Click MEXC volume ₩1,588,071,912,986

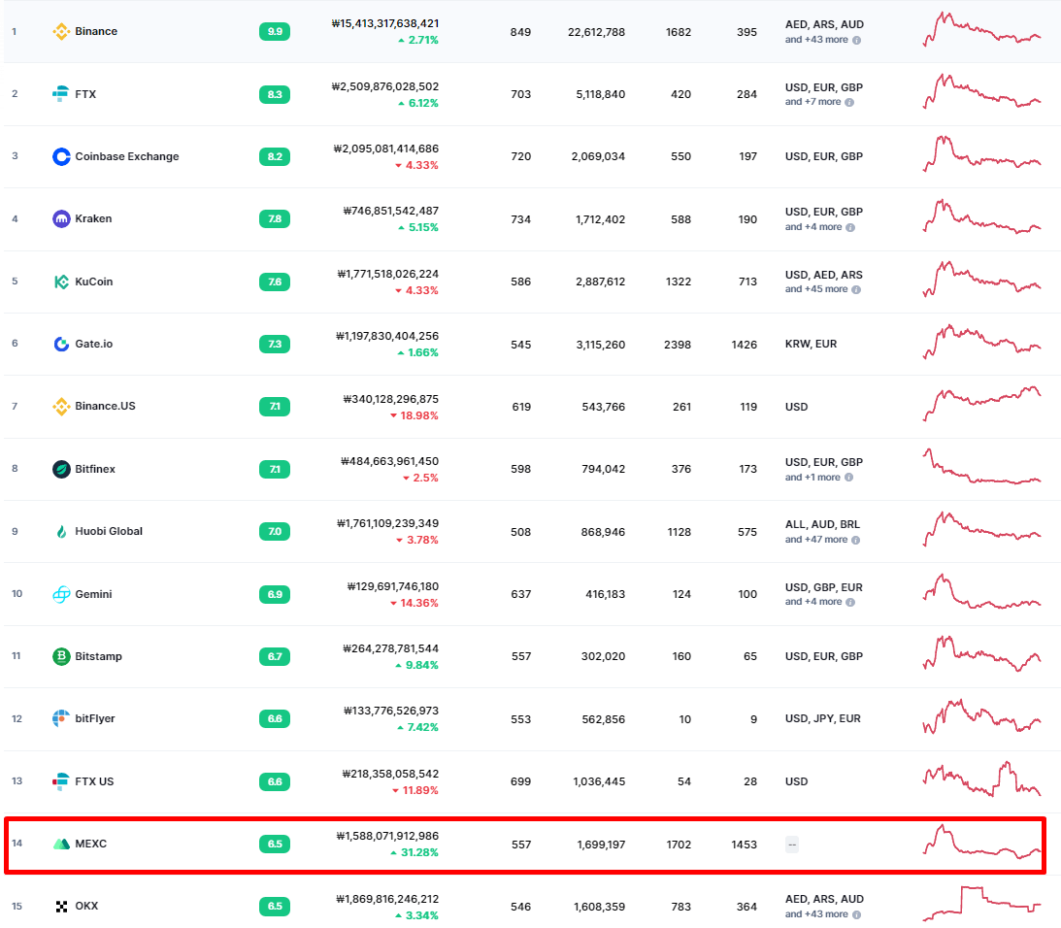(x=387, y=836)
